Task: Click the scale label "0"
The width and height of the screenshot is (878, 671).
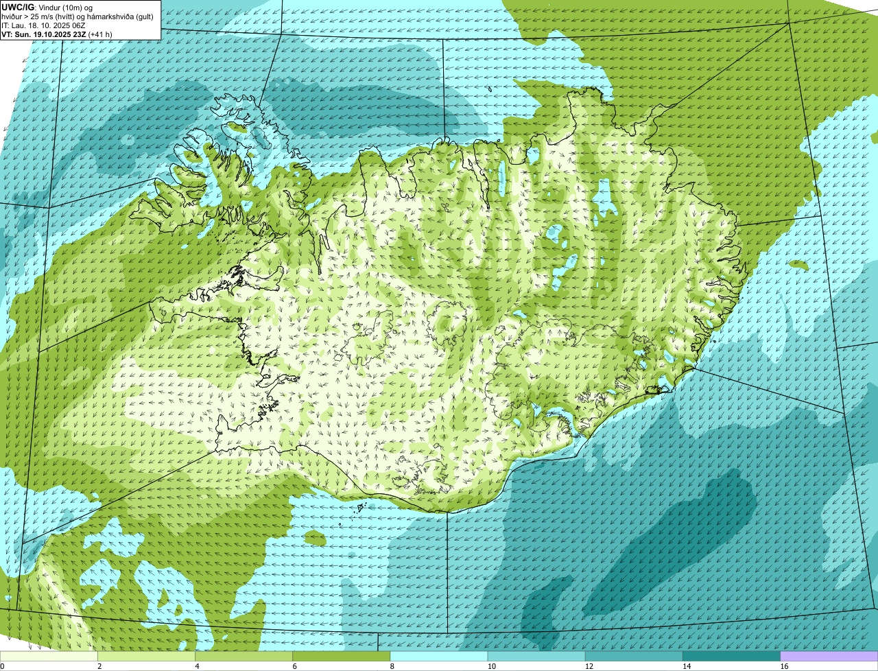Action: pyautogui.click(x=3, y=666)
